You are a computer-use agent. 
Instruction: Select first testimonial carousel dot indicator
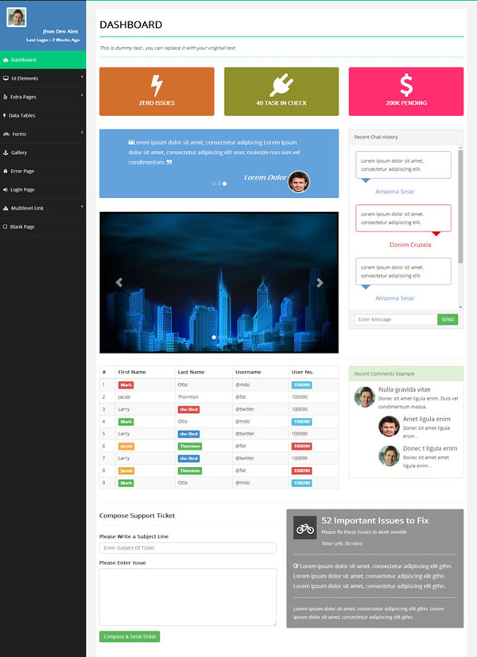click(x=213, y=184)
